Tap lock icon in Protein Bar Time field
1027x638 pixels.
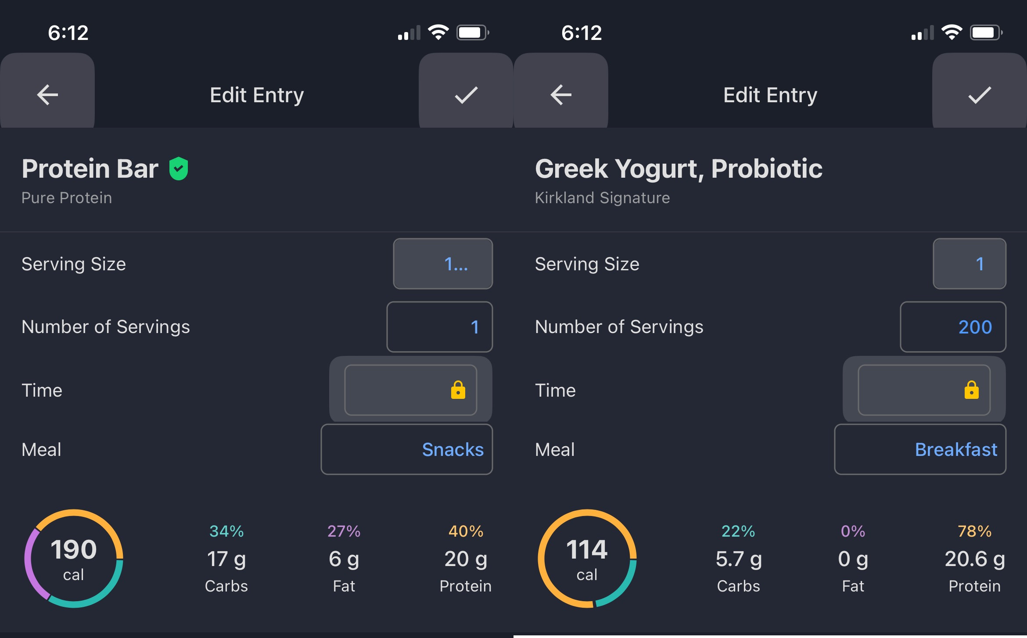click(x=458, y=390)
